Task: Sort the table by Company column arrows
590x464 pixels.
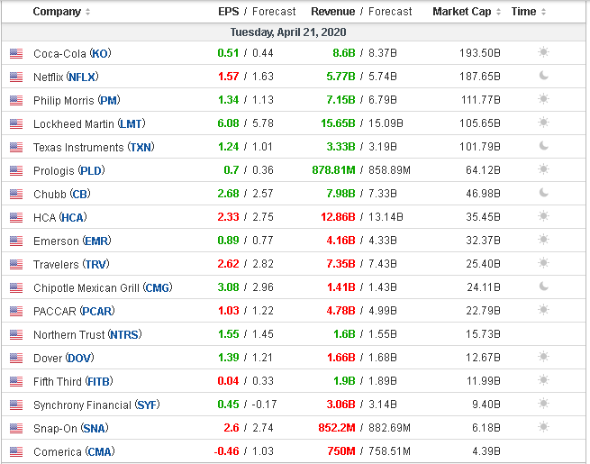Action: click(87, 13)
